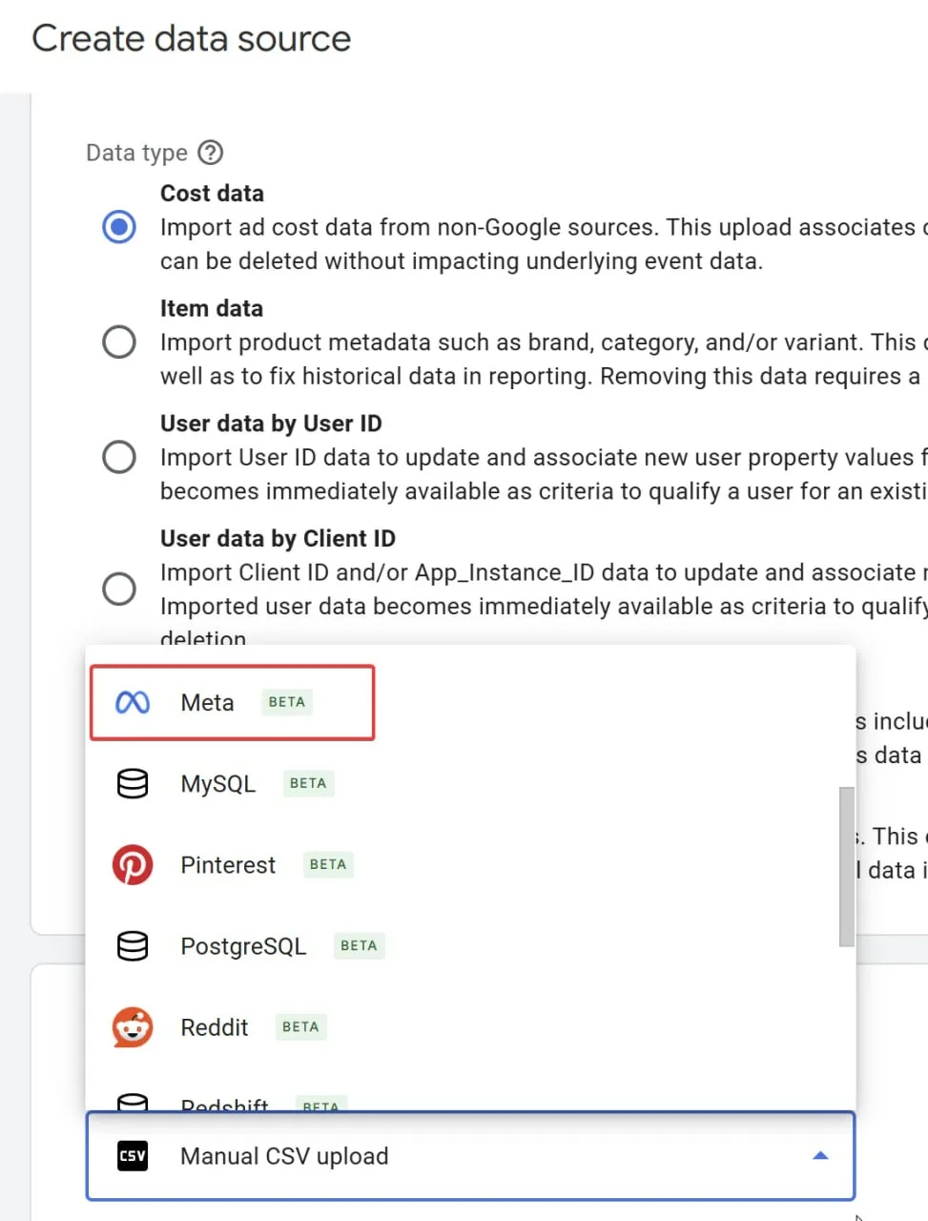Click the PostgreSQL database icon
The width and height of the screenshot is (928, 1221).
click(133, 946)
